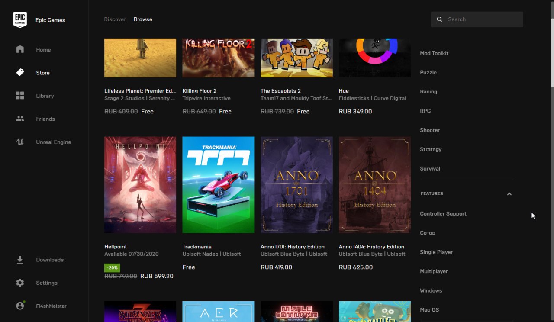Click the Downloads arrow icon

point(20,259)
